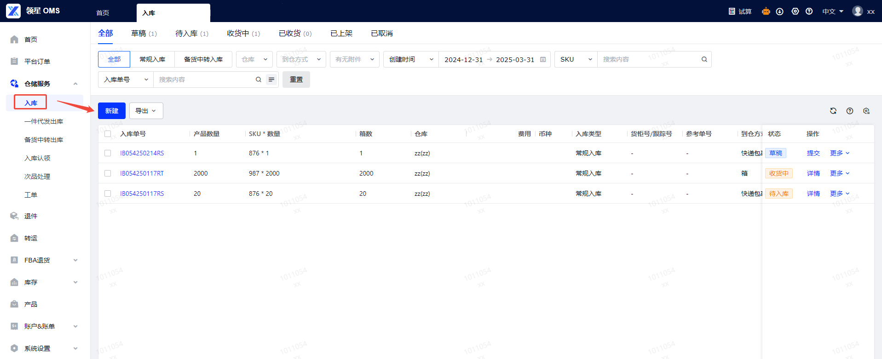
Task: Tick the checkbox for IB054250214RS row
Action: (x=108, y=153)
